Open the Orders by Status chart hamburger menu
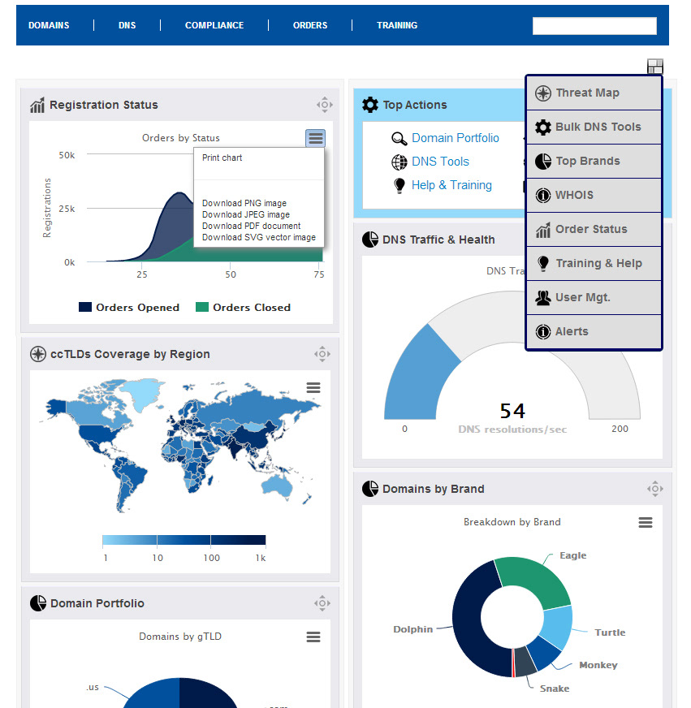The width and height of the screenshot is (691, 708). pyautogui.click(x=315, y=138)
